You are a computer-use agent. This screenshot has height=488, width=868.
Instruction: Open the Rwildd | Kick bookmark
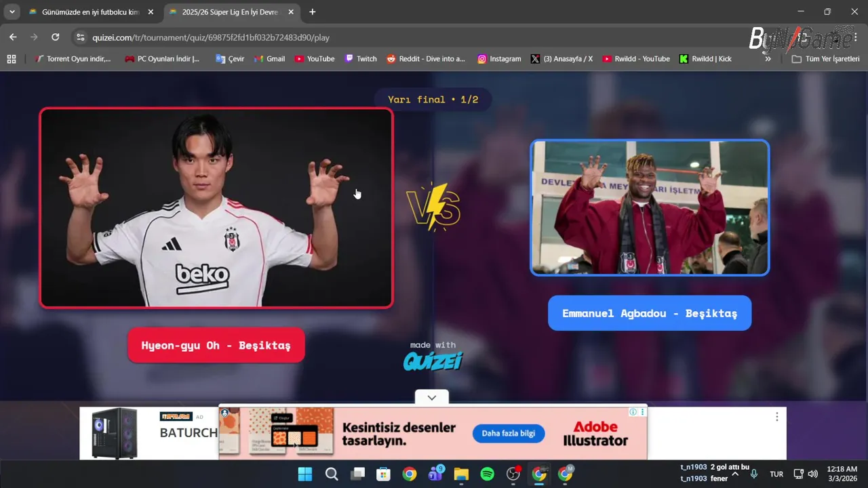point(705,59)
